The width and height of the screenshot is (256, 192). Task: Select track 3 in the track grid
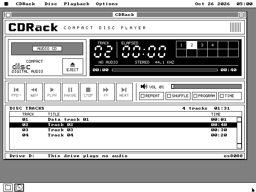tap(202, 45)
